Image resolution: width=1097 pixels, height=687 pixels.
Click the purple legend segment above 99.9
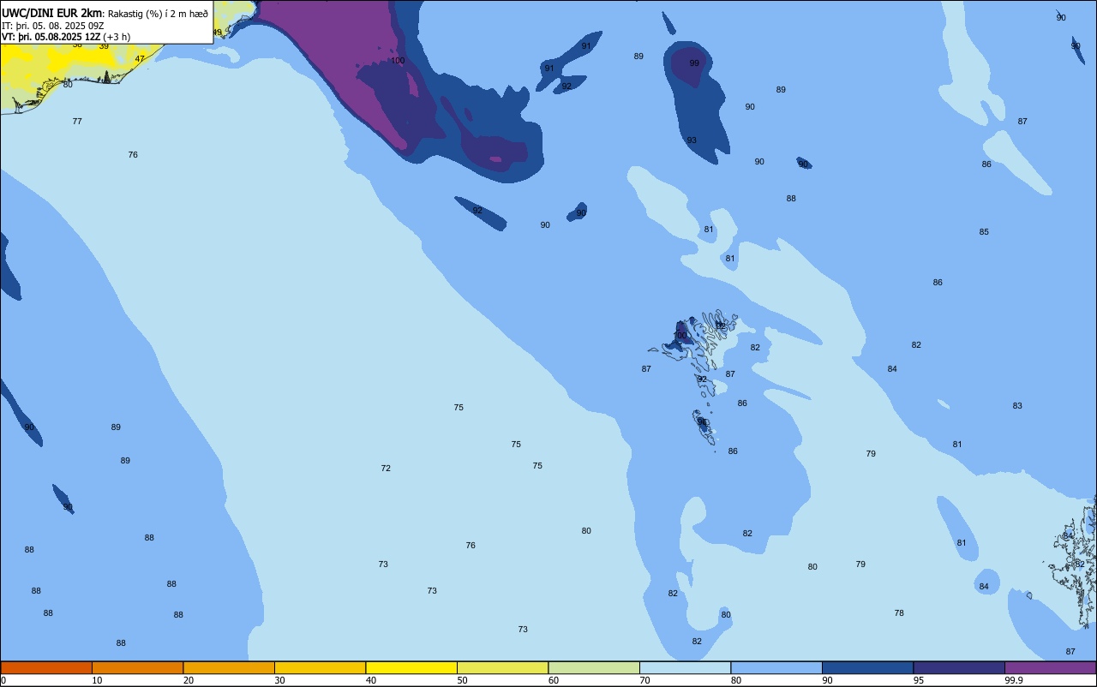click(x=1051, y=667)
